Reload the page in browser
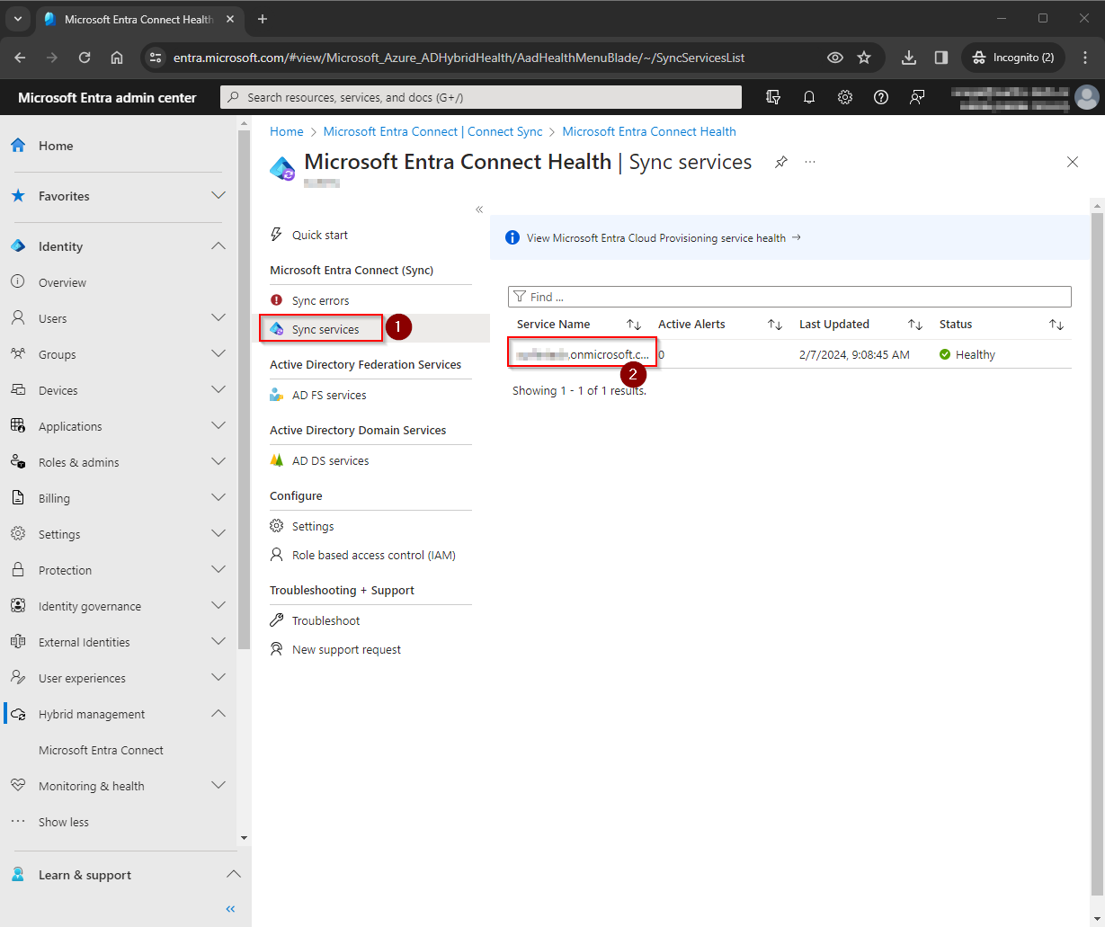This screenshot has height=927, width=1105. click(85, 58)
